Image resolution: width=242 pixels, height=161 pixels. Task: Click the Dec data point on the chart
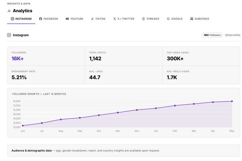(137, 110)
